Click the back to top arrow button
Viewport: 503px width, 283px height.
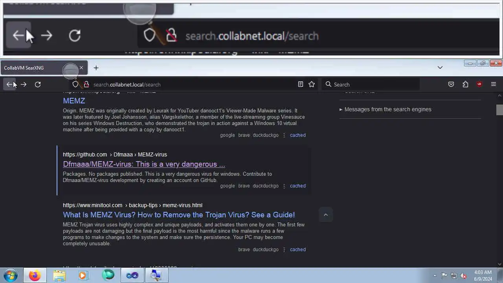tap(325, 215)
